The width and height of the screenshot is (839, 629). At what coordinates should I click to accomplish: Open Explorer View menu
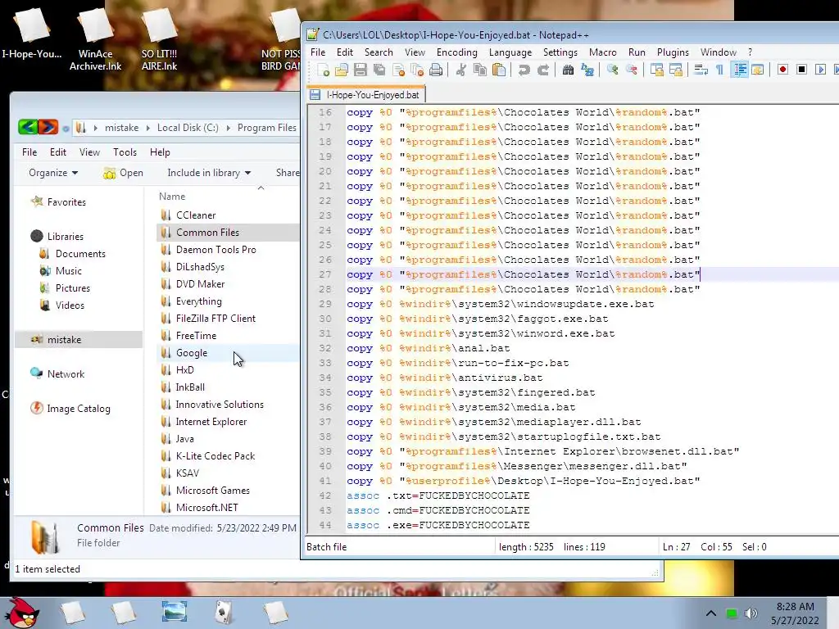point(89,152)
